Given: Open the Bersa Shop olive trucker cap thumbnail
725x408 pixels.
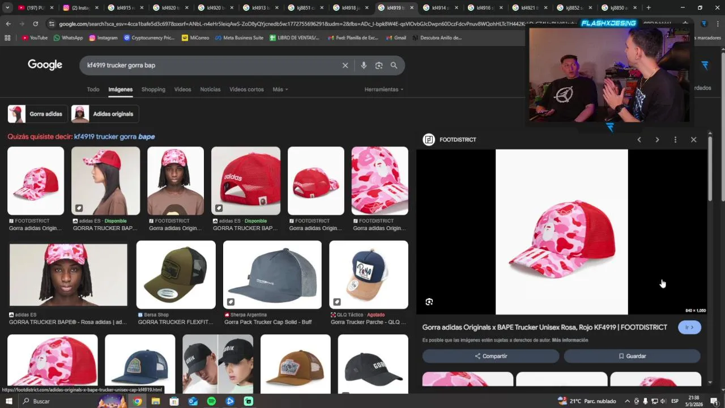Looking at the screenshot, I should pos(176,275).
